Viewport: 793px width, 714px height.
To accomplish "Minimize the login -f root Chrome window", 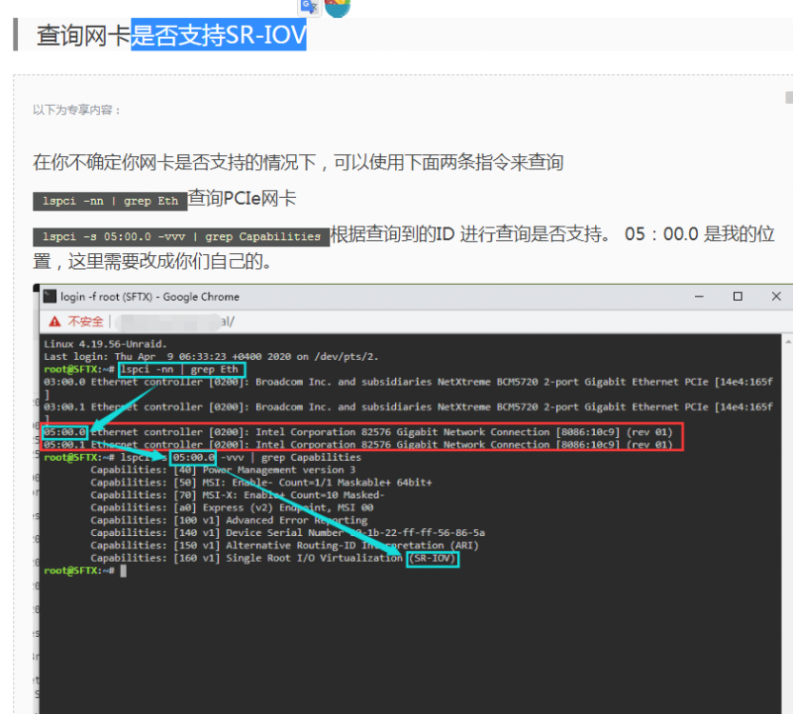I will (x=699, y=296).
